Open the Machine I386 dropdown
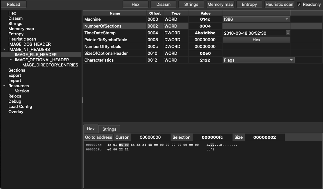The width and height of the screenshot is (323, 189). tap(256, 19)
